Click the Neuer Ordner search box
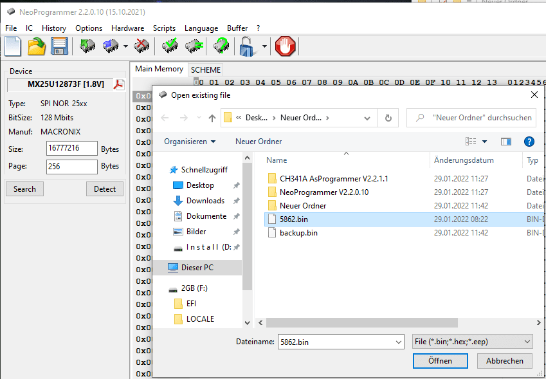The image size is (546, 379). coord(471,118)
